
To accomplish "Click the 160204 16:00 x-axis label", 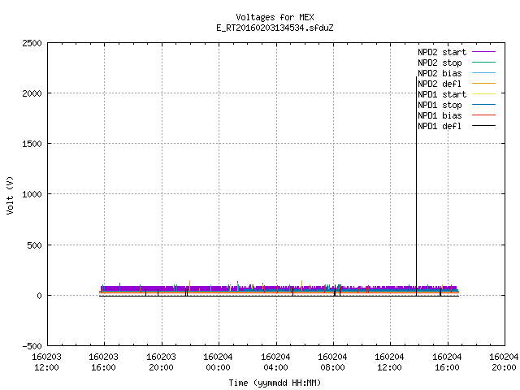I will tap(447, 362).
